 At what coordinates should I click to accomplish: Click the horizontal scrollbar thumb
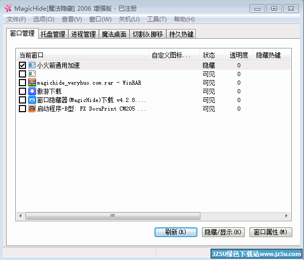pyautogui.click(x=113, y=216)
